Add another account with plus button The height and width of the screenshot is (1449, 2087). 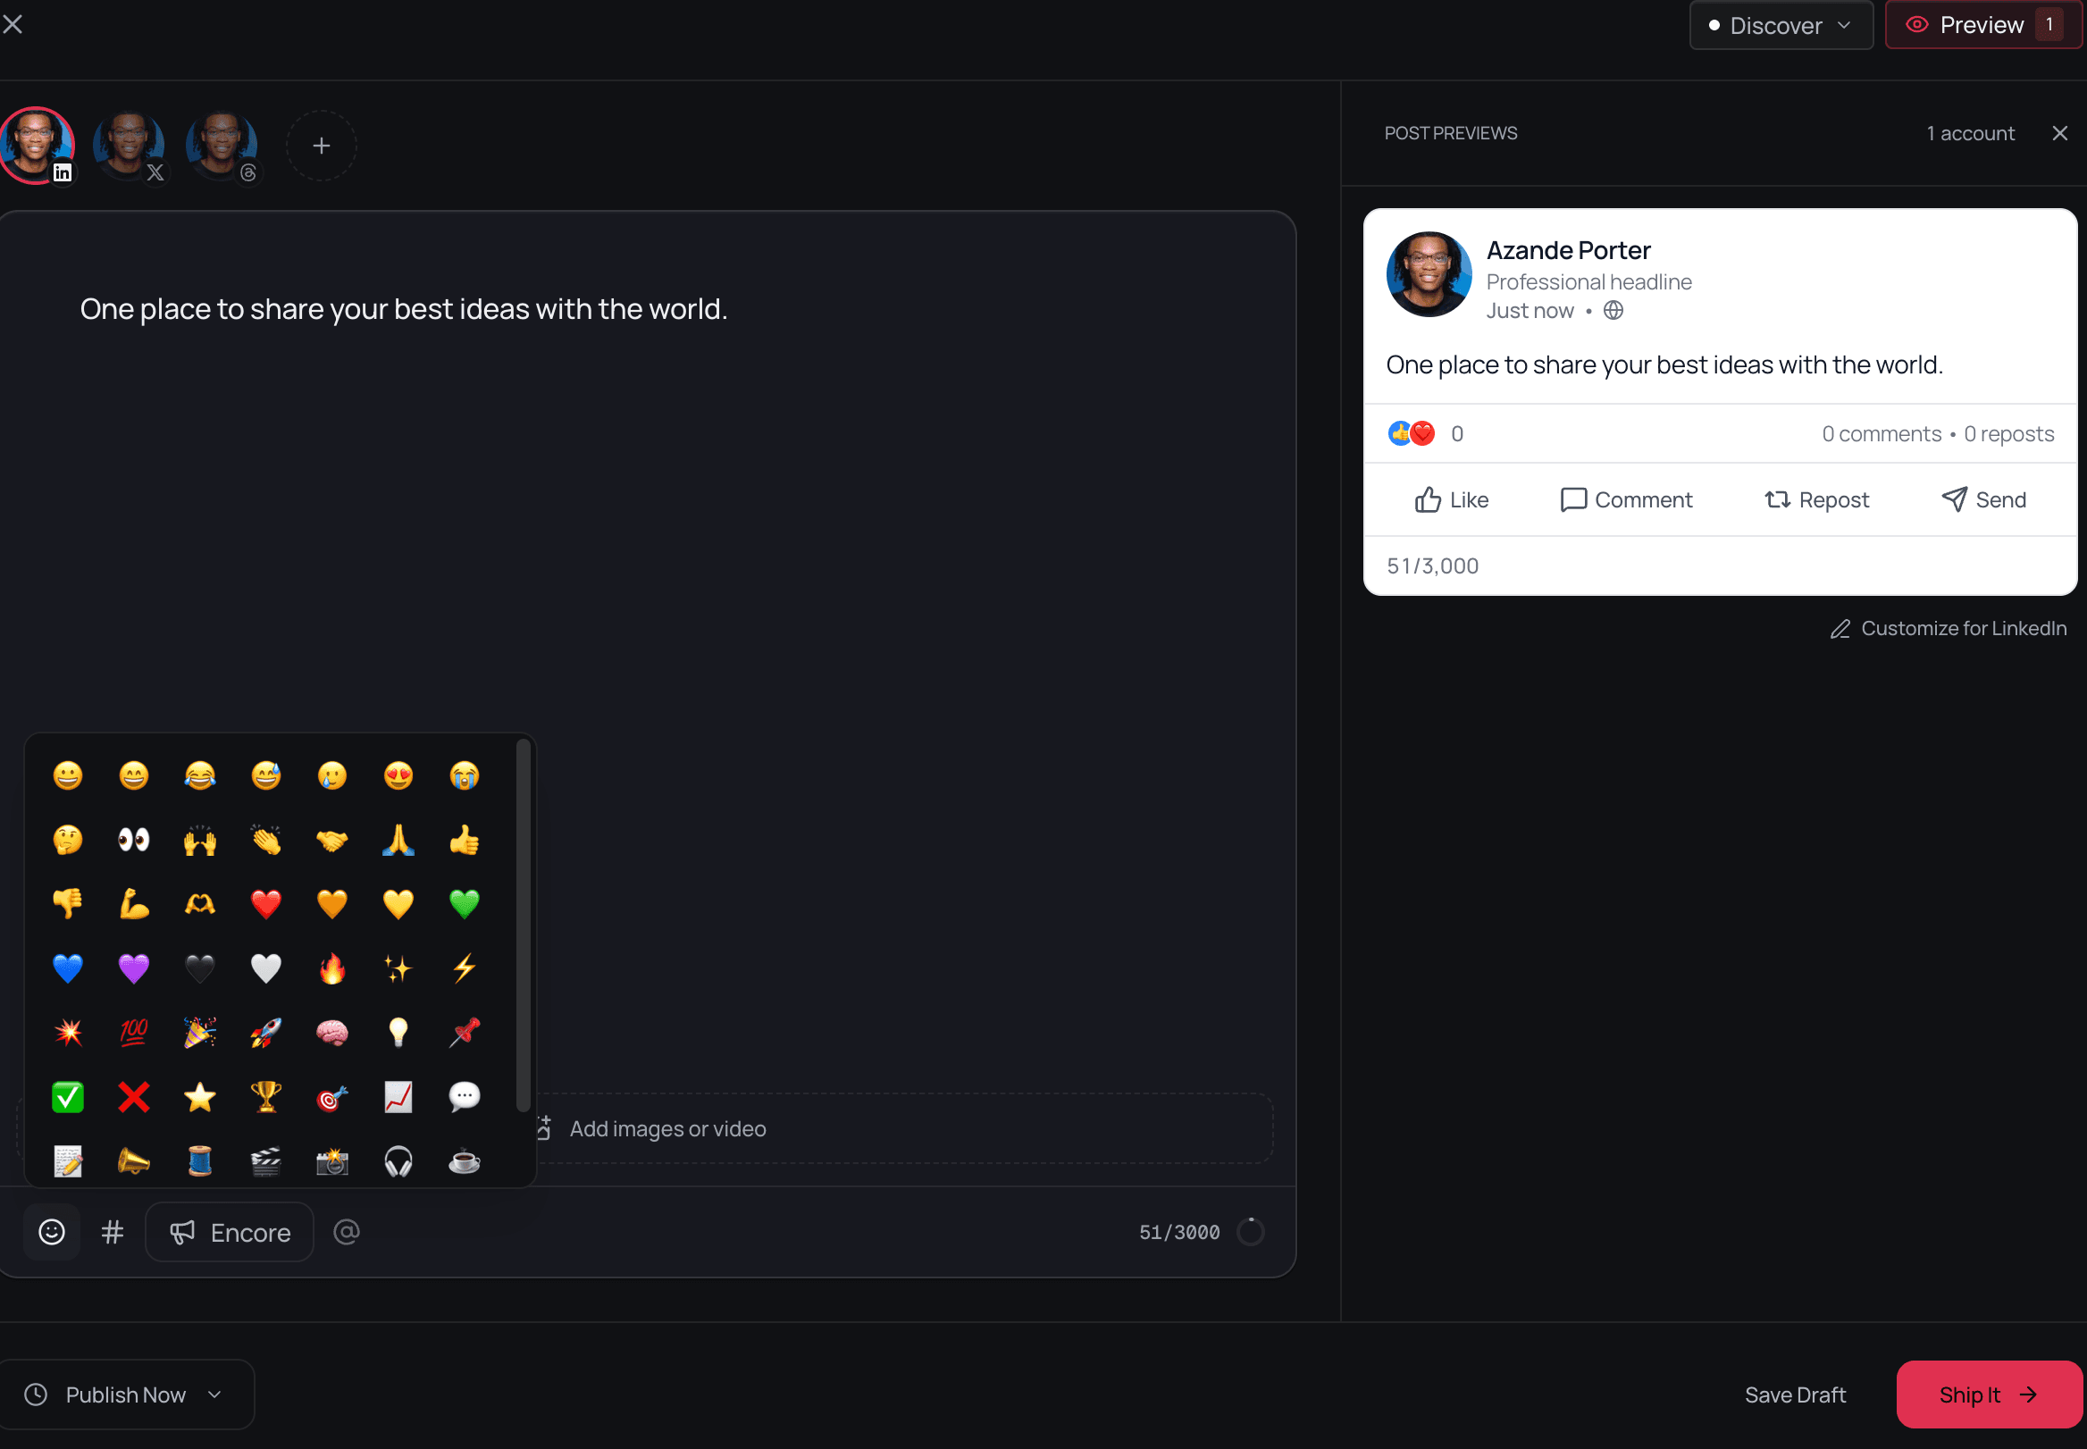pyautogui.click(x=322, y=146)
